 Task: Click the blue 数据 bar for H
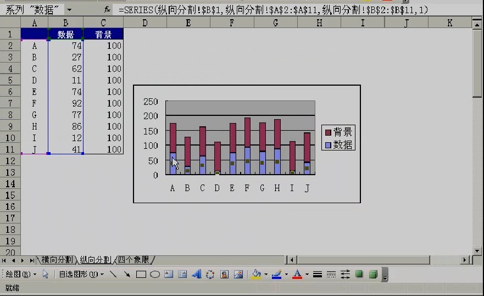click(277, 162)
